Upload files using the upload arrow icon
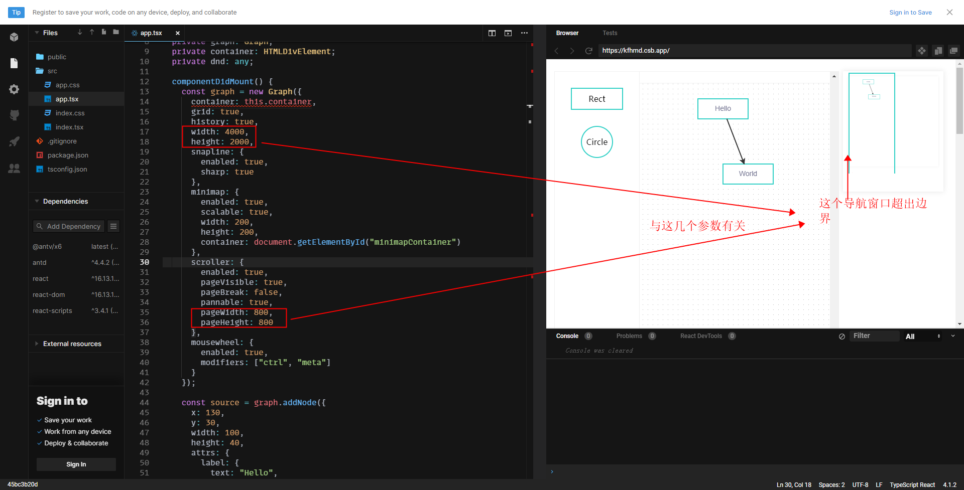The width and height of the screenshot is (964, 490). click(x=92, y=32)
